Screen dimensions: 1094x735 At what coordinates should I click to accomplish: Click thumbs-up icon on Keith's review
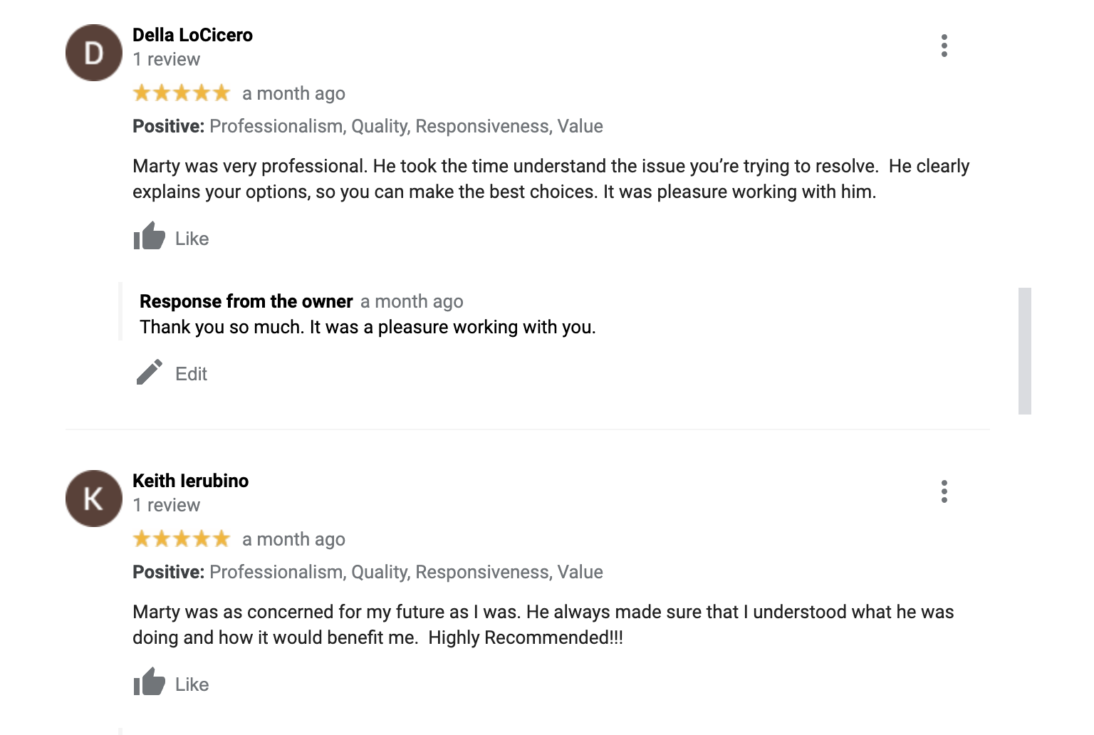pos(149,682)
